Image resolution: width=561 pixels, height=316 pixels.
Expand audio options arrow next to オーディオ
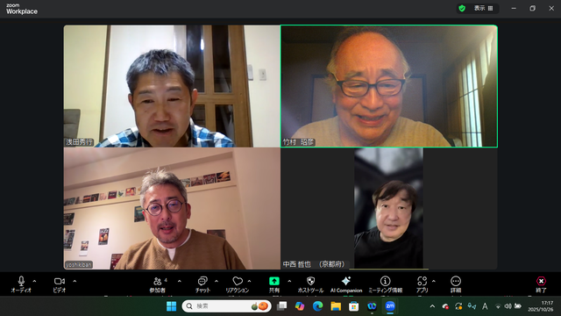click(35, 281)
